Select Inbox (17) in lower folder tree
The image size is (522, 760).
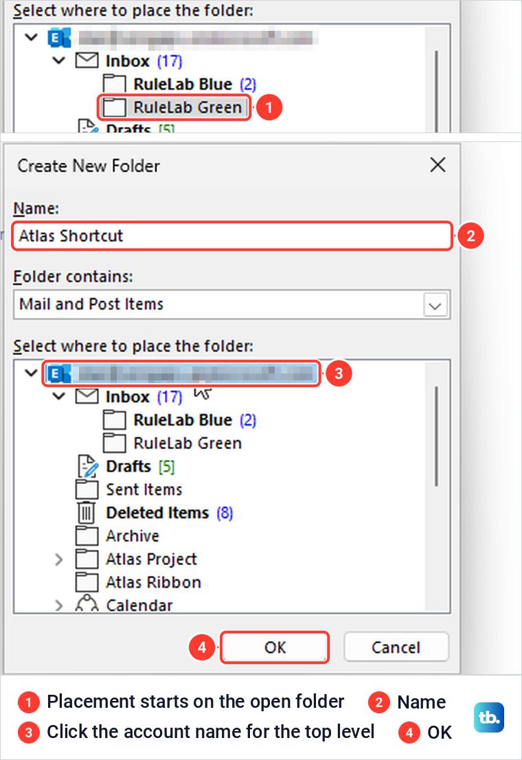pyautogui.click(x=144, y=397)
